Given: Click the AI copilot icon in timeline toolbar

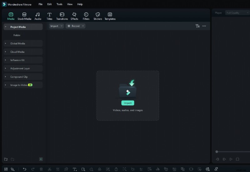Looking at the screenshot, I should coord(207,169).
